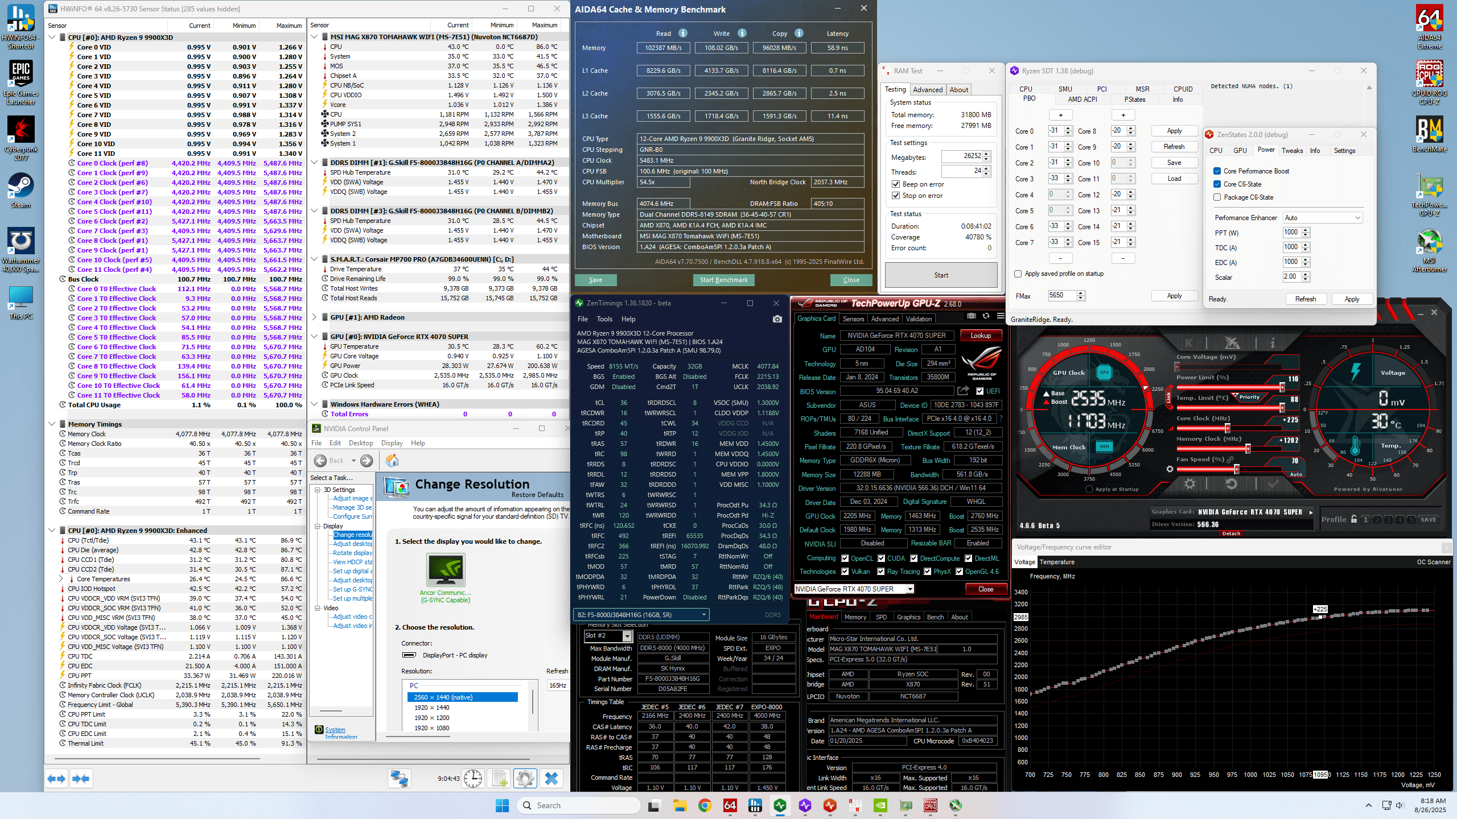Click Afterburner Core Clock slider handle
Image resolution: width=1457 pixels, height=819 pixels.
(1227, 428)
